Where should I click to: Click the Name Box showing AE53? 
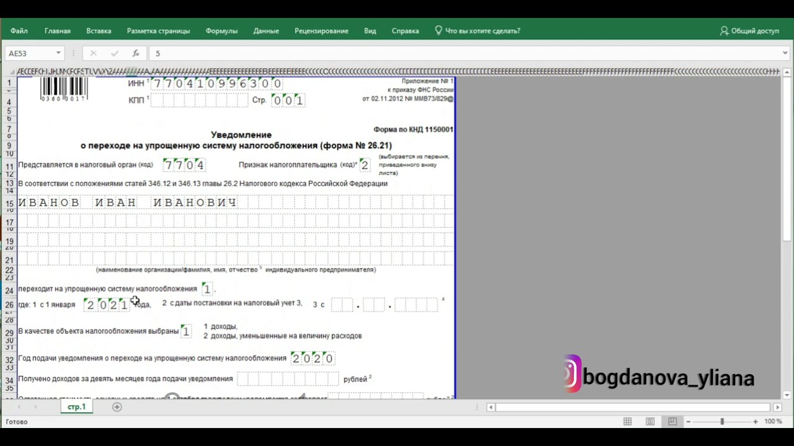point(29,53)
